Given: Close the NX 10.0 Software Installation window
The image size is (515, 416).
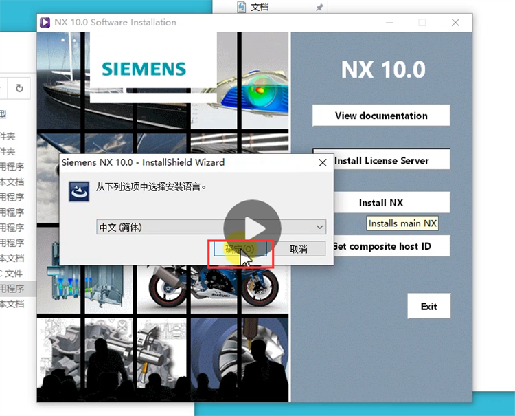Looking at the screenshot, I should (x=455, y=23).
